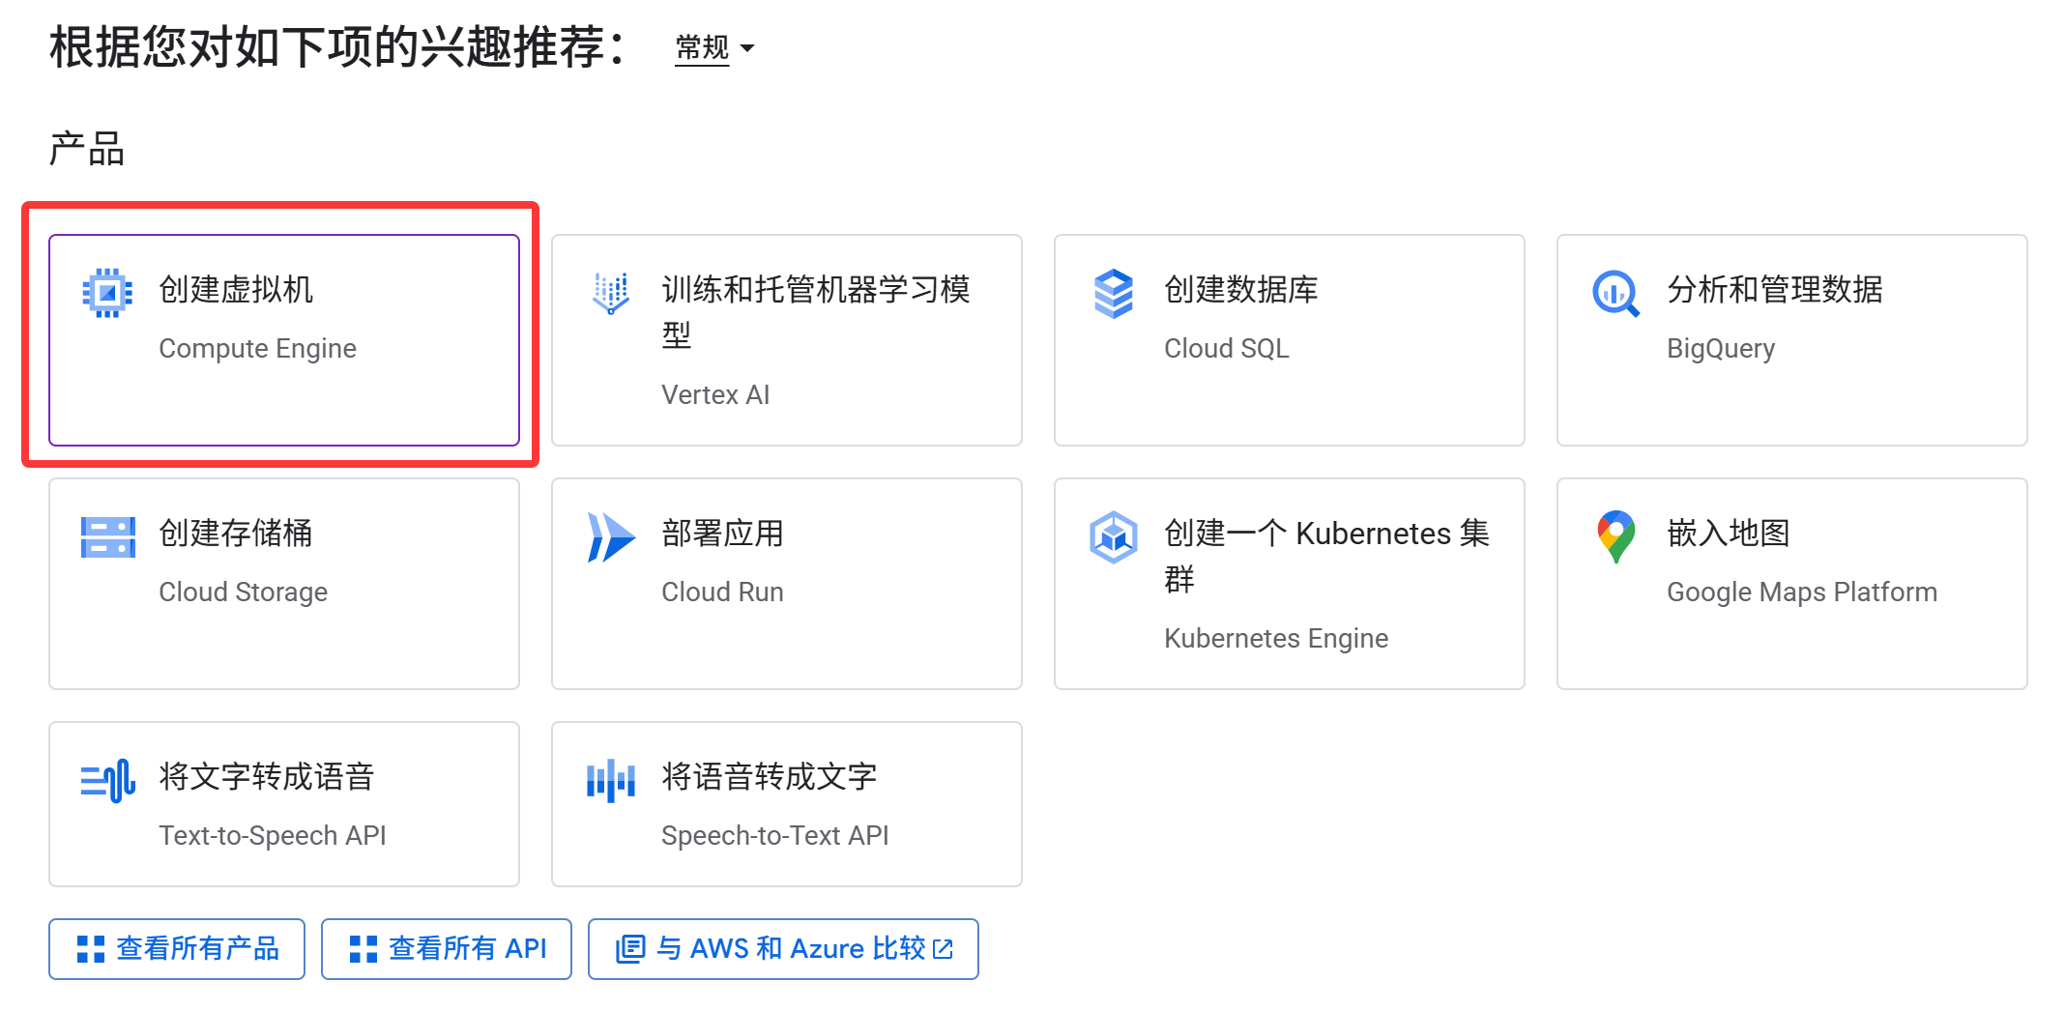Click the external-link icon after 比较
Screen dimensions: 2065x1011
tap(944, 949)
